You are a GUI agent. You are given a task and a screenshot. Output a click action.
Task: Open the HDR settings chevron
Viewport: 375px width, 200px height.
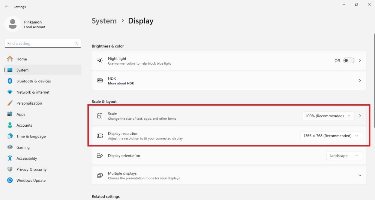pyautogui.click(x=360, y=81)
